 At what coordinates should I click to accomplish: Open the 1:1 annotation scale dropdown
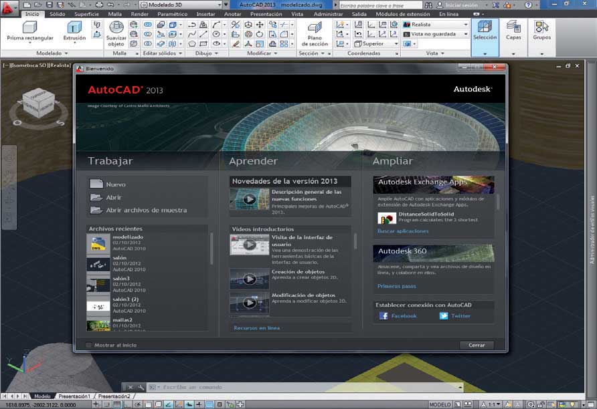491,404
